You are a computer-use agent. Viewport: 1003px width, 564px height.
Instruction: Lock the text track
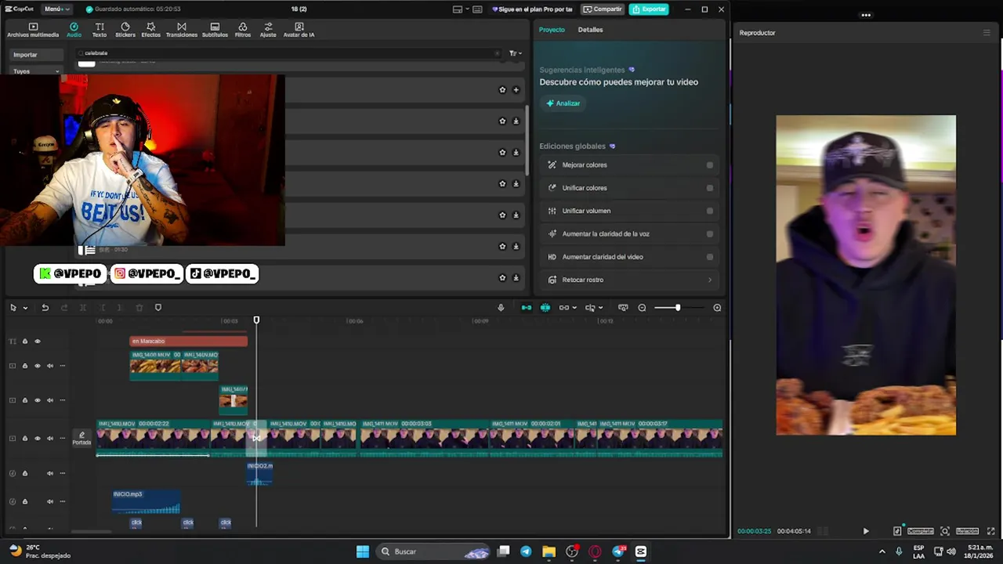tap(24, 342)
